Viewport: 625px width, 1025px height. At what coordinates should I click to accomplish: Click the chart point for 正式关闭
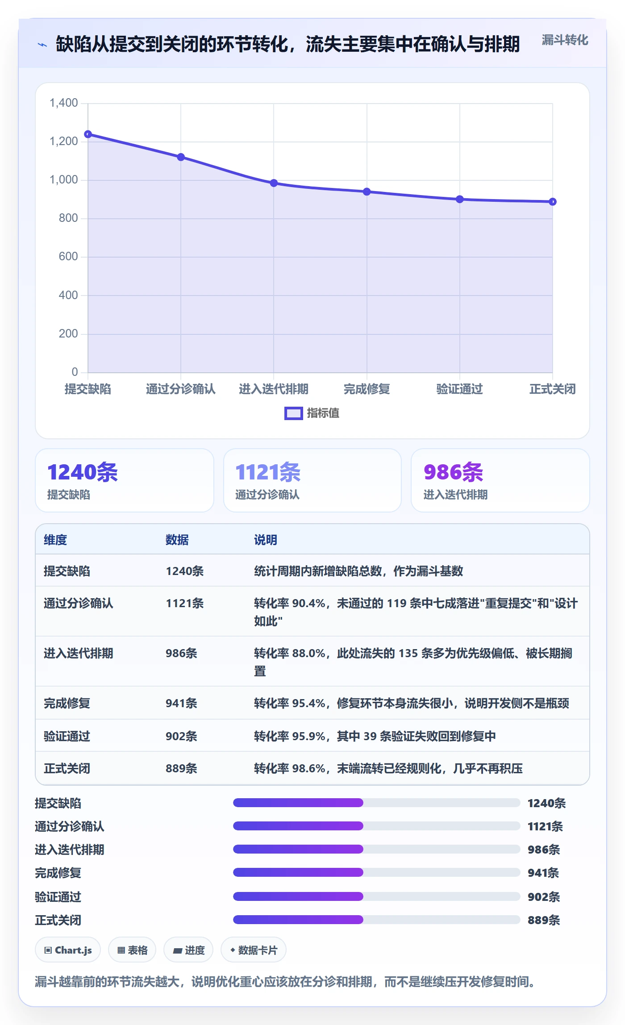553,202
